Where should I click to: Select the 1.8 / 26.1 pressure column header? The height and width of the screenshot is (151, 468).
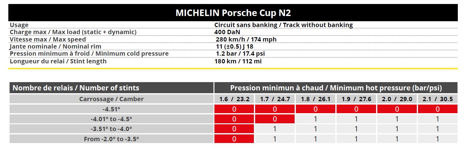315,99
